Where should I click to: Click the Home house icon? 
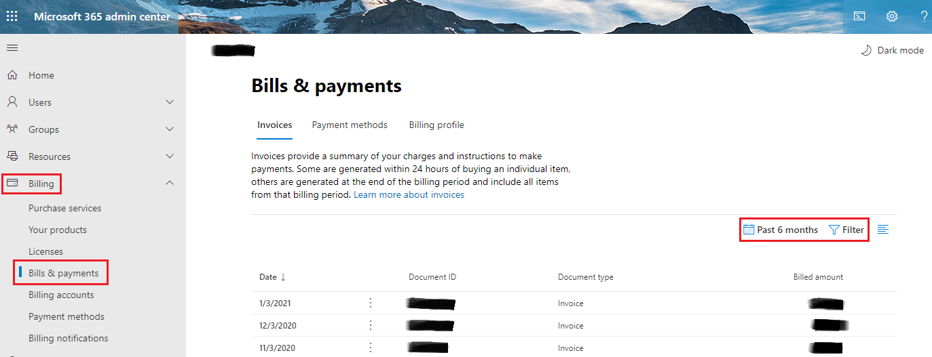(12, 75)
